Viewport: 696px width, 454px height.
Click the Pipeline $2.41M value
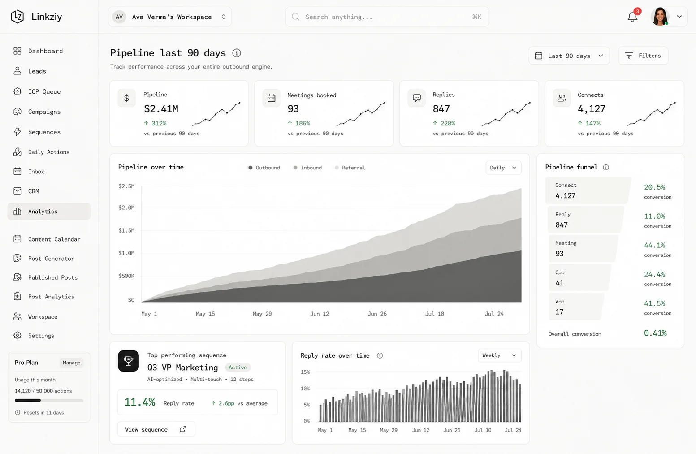coord(161,109)
